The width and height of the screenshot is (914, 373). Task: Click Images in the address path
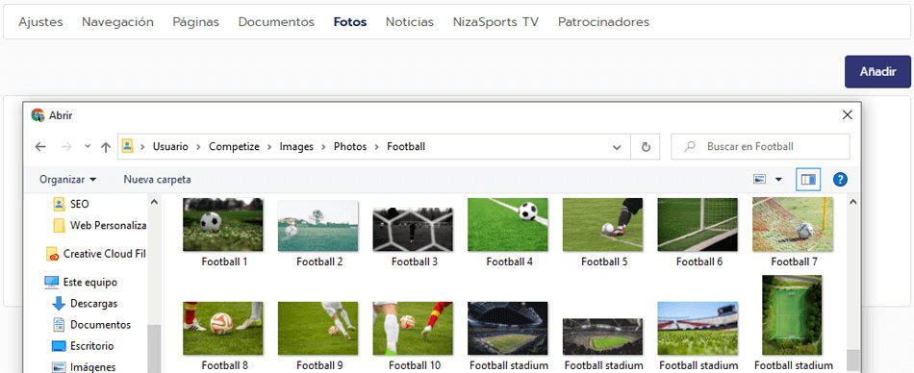(296, 147)
